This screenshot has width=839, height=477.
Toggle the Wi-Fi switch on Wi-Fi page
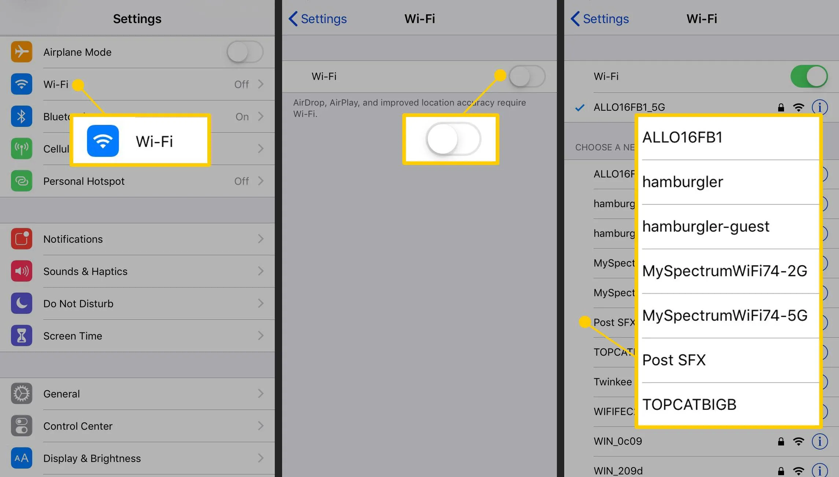[x=526, y=76]
